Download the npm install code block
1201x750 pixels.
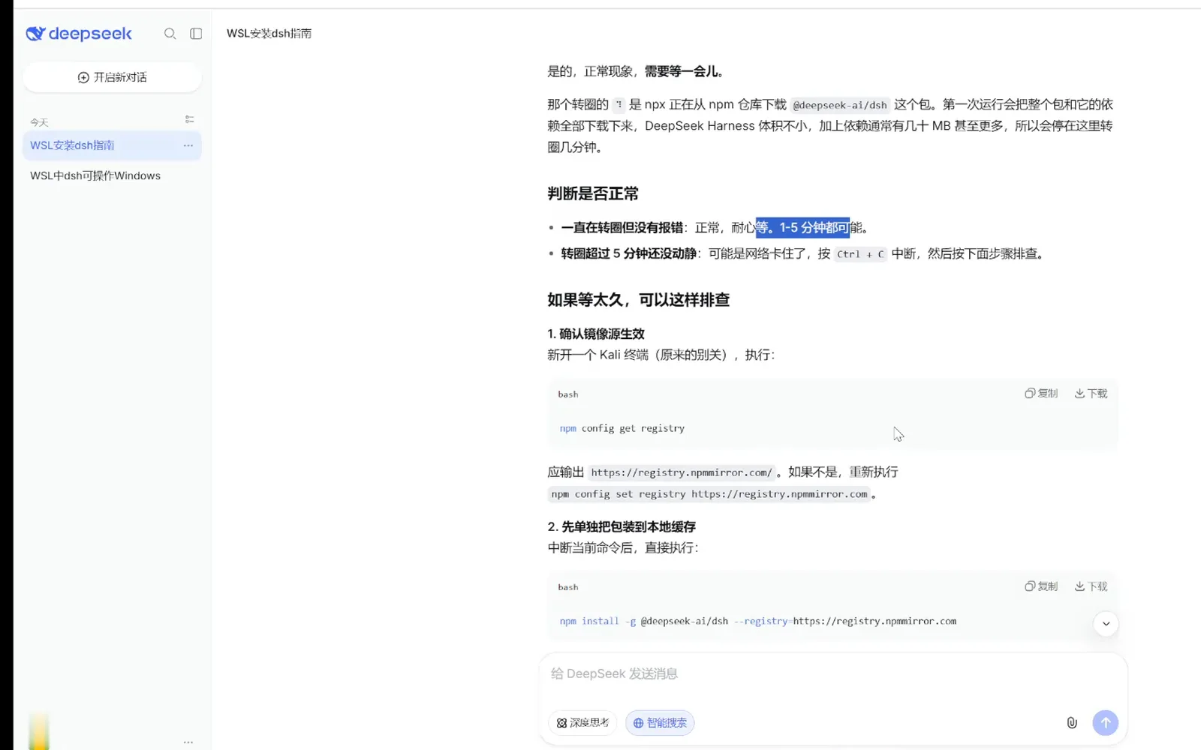[1091, 586]
